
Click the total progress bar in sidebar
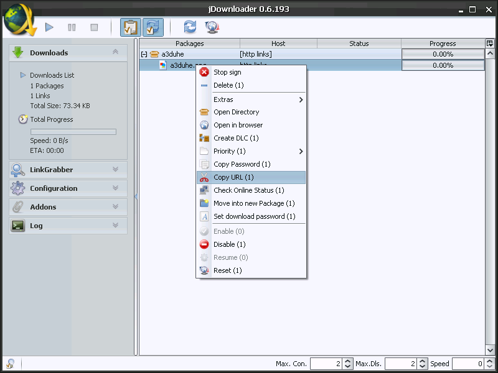pos(73,132)
